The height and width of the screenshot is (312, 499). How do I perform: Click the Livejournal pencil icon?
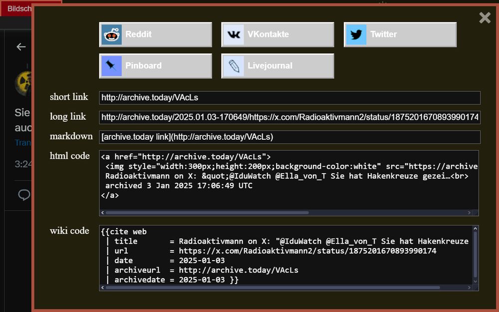pos(234,66)
